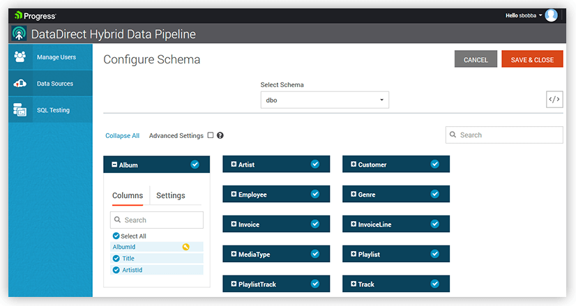Viewport: 576px width, 306px height.
Task: Click the user avatar icon
Action: pyautogui.click(x=552, y=15)
